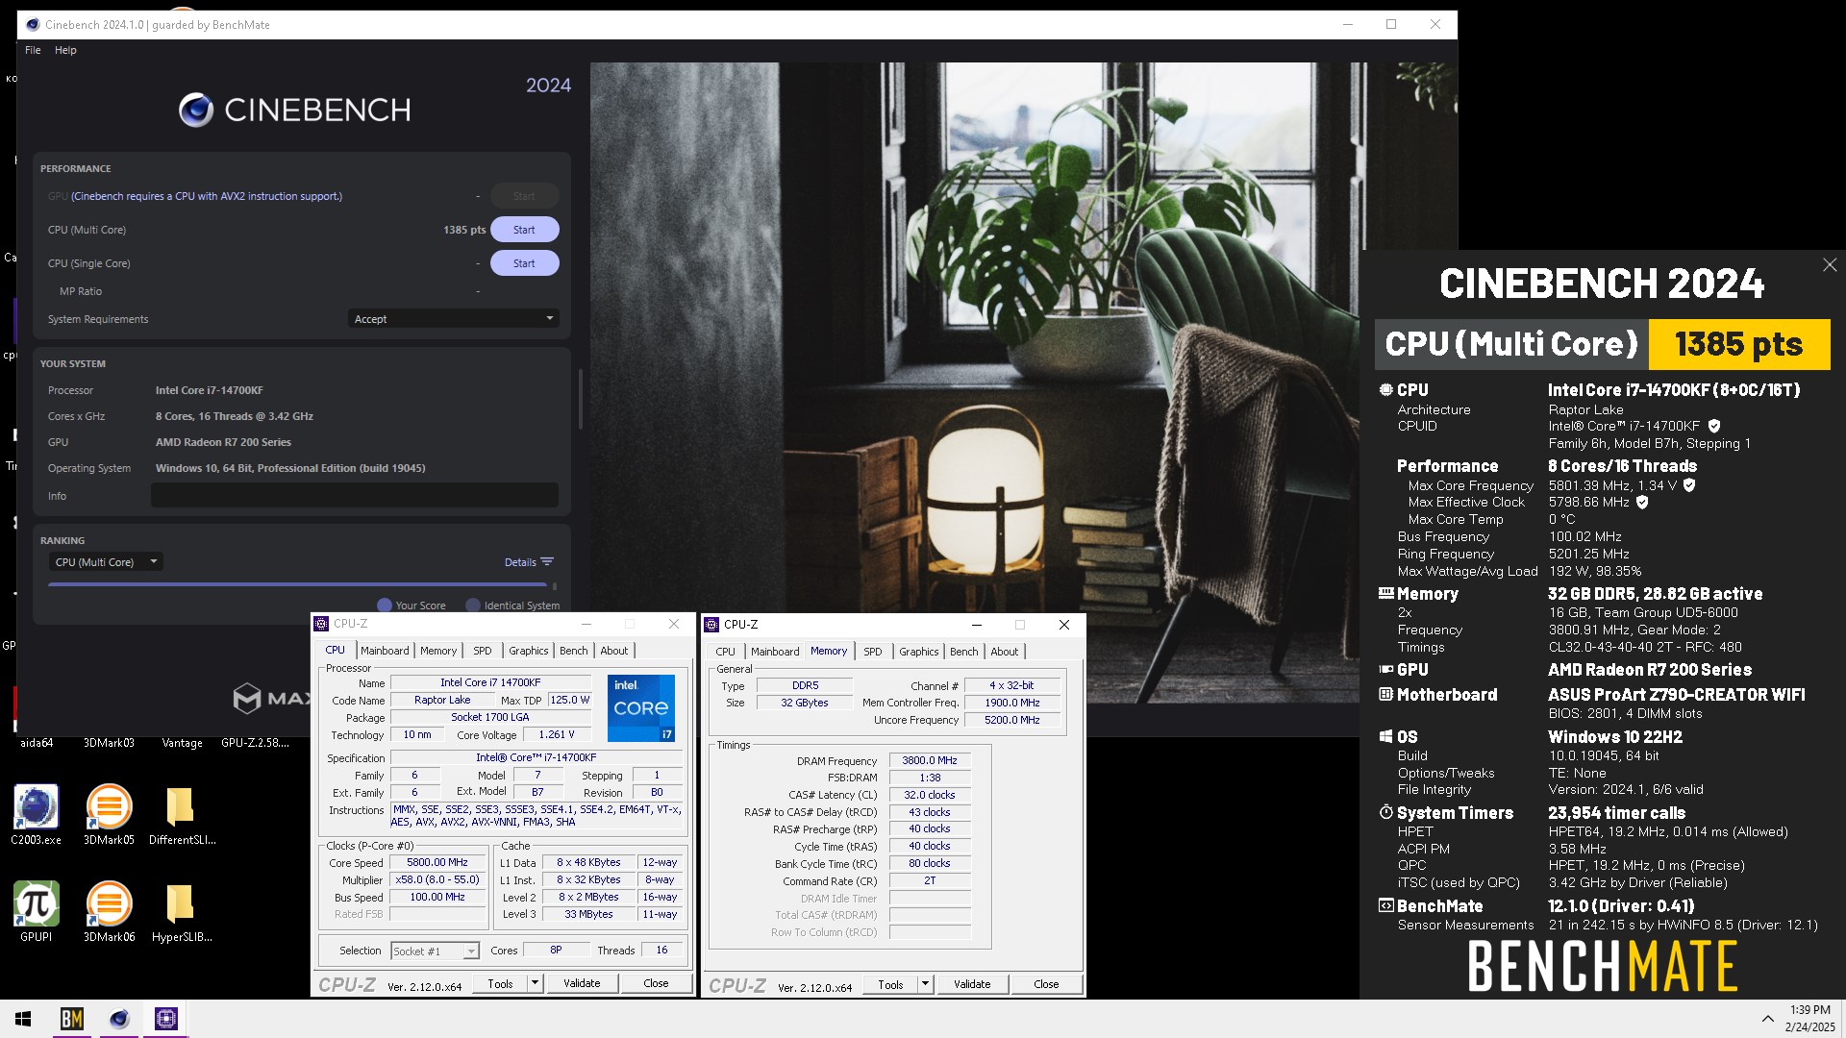The height and width of the screenshot is (1038, 1846).
Task: Click the Details filter icon in Ranking
Action: [x=547, y=562]
